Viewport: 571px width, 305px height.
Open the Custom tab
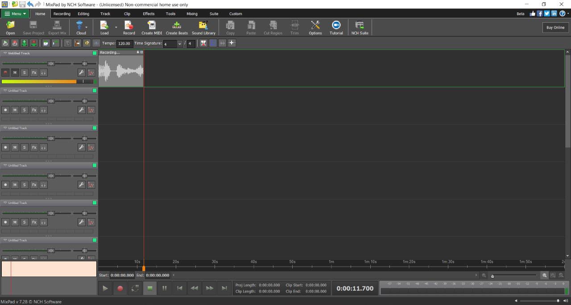click(x=236, y=14)
